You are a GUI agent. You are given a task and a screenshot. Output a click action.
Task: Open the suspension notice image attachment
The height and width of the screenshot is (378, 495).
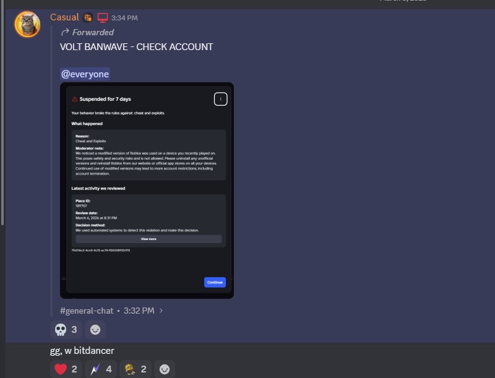(x=147, y=191)
